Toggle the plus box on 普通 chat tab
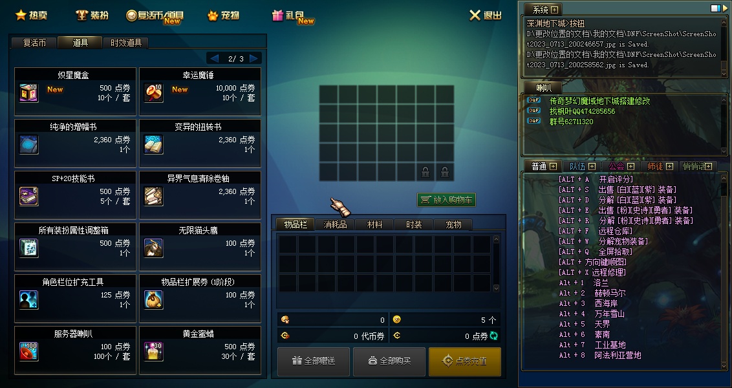The height and width of the screenshot is (388, 732). point(553,166)
